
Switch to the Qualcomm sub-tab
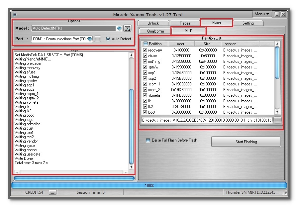click(x=155, y=31)
